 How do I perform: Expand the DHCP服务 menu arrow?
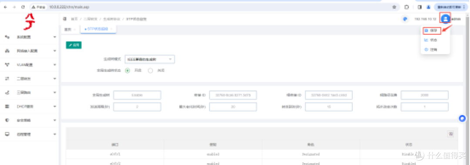click(54, 106)
